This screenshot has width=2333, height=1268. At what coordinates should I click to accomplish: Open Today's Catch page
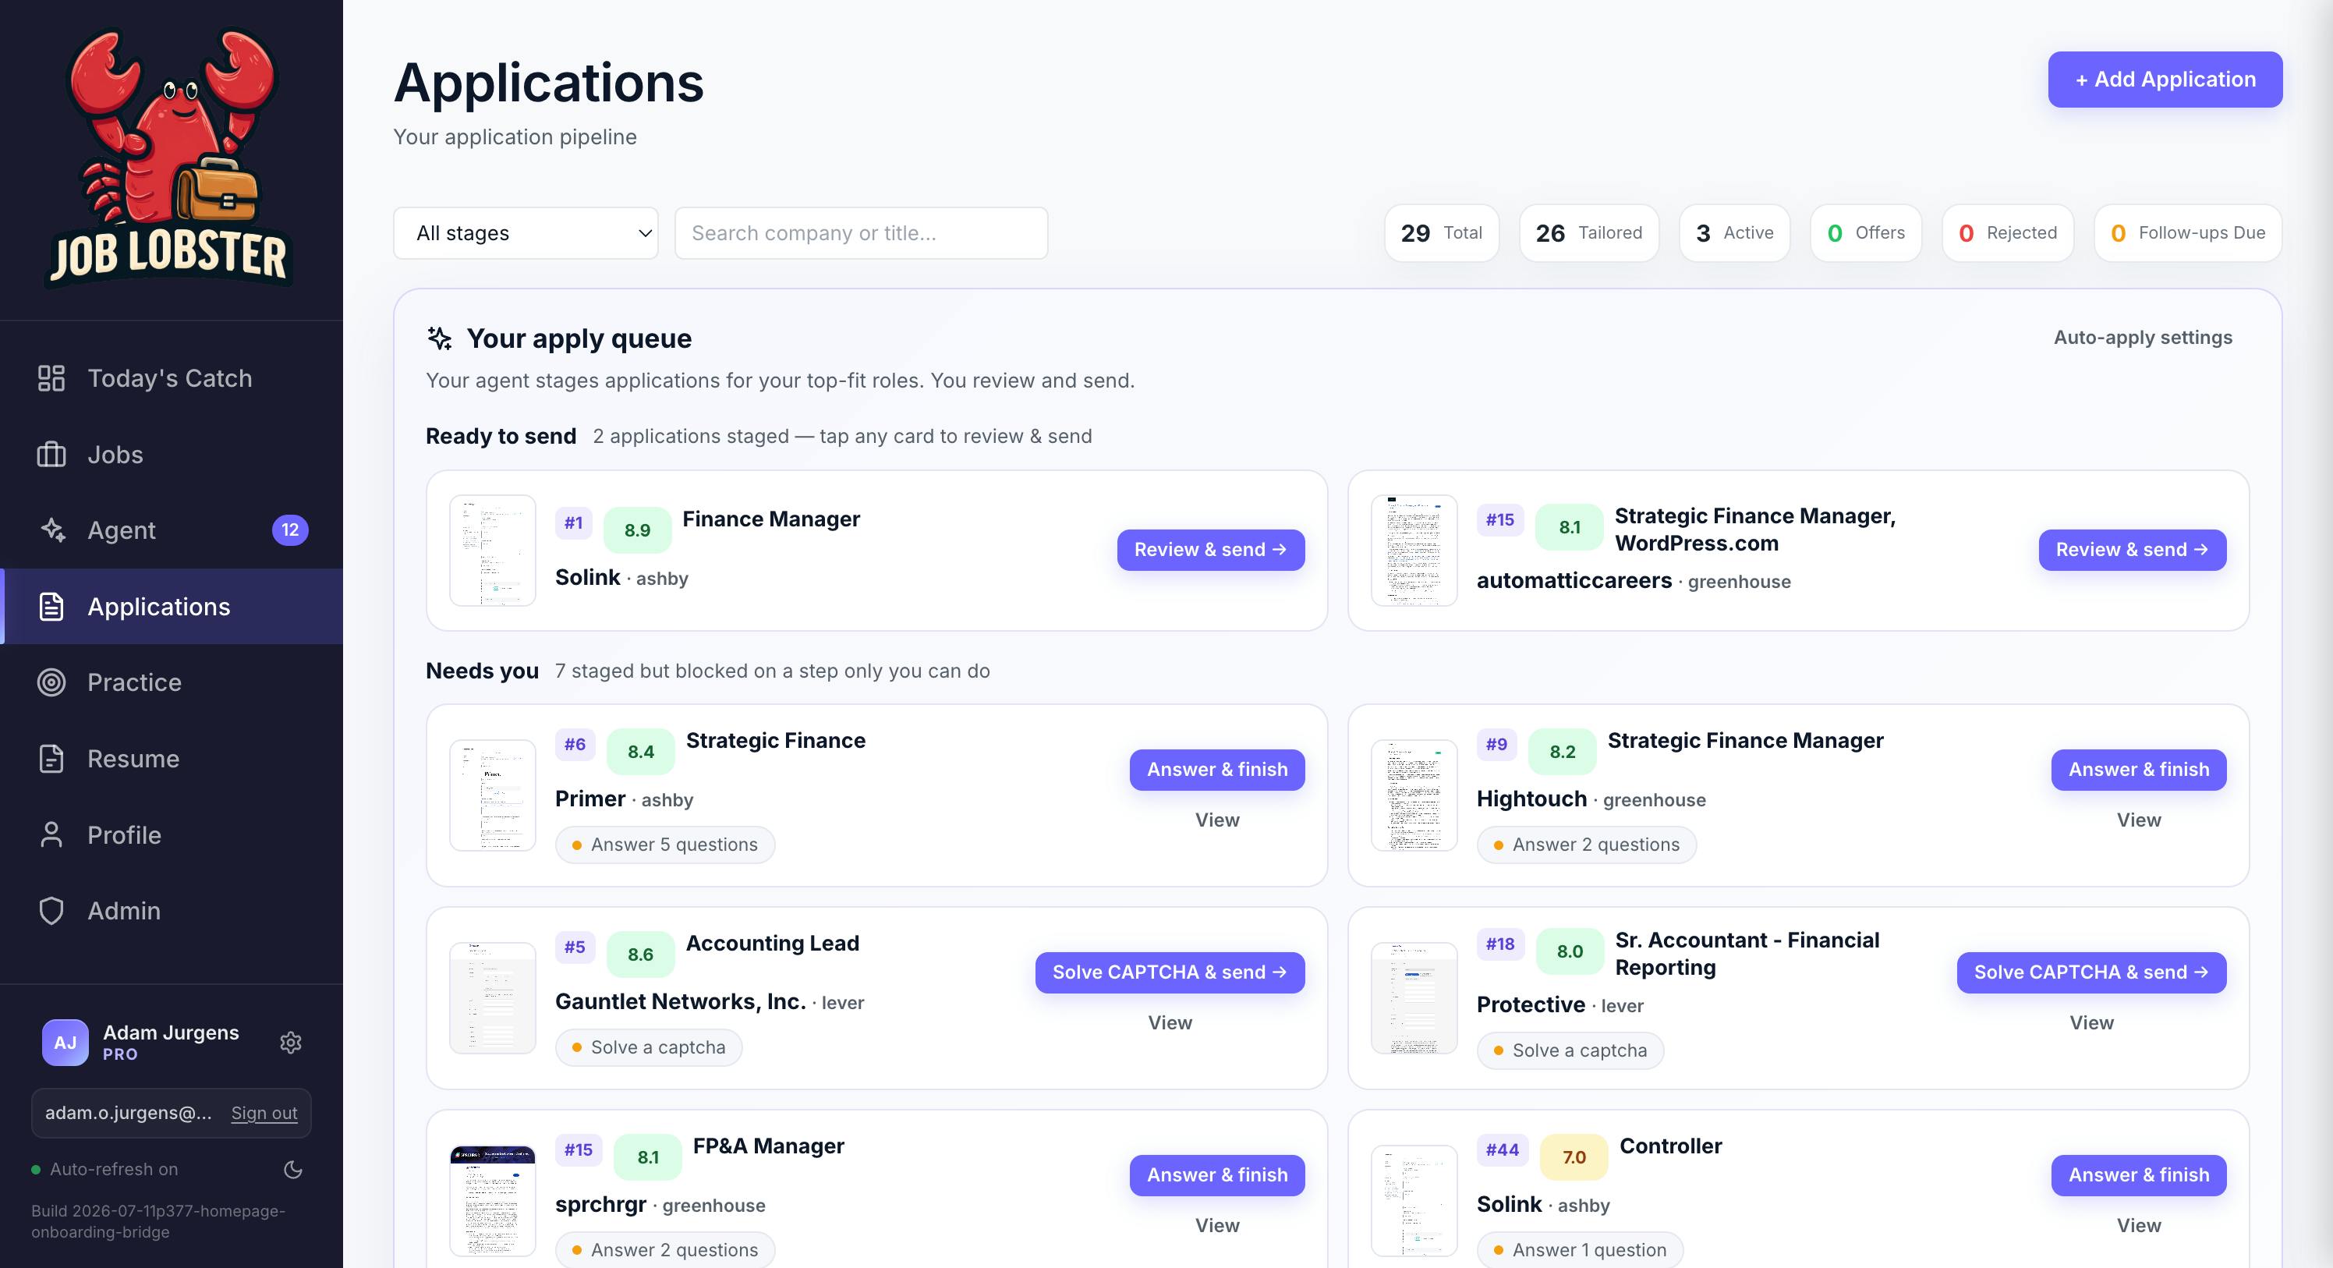172,378
